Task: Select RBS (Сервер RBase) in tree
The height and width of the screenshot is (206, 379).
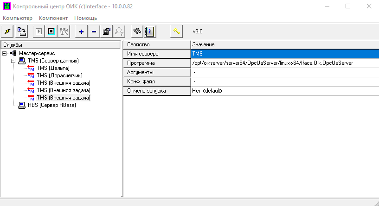Action: coord(51,105)
